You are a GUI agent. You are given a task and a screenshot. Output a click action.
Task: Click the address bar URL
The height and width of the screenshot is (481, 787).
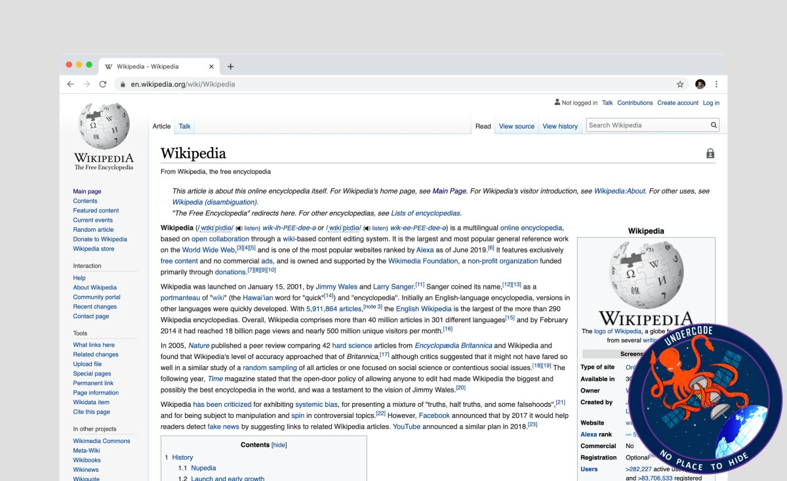[183, 84]
